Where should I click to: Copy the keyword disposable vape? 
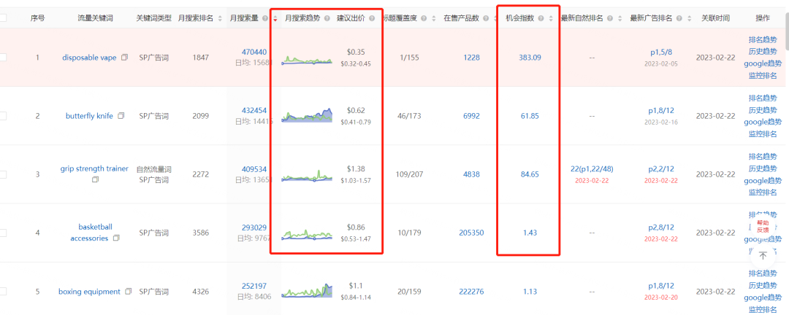click(x=124, y=58)
